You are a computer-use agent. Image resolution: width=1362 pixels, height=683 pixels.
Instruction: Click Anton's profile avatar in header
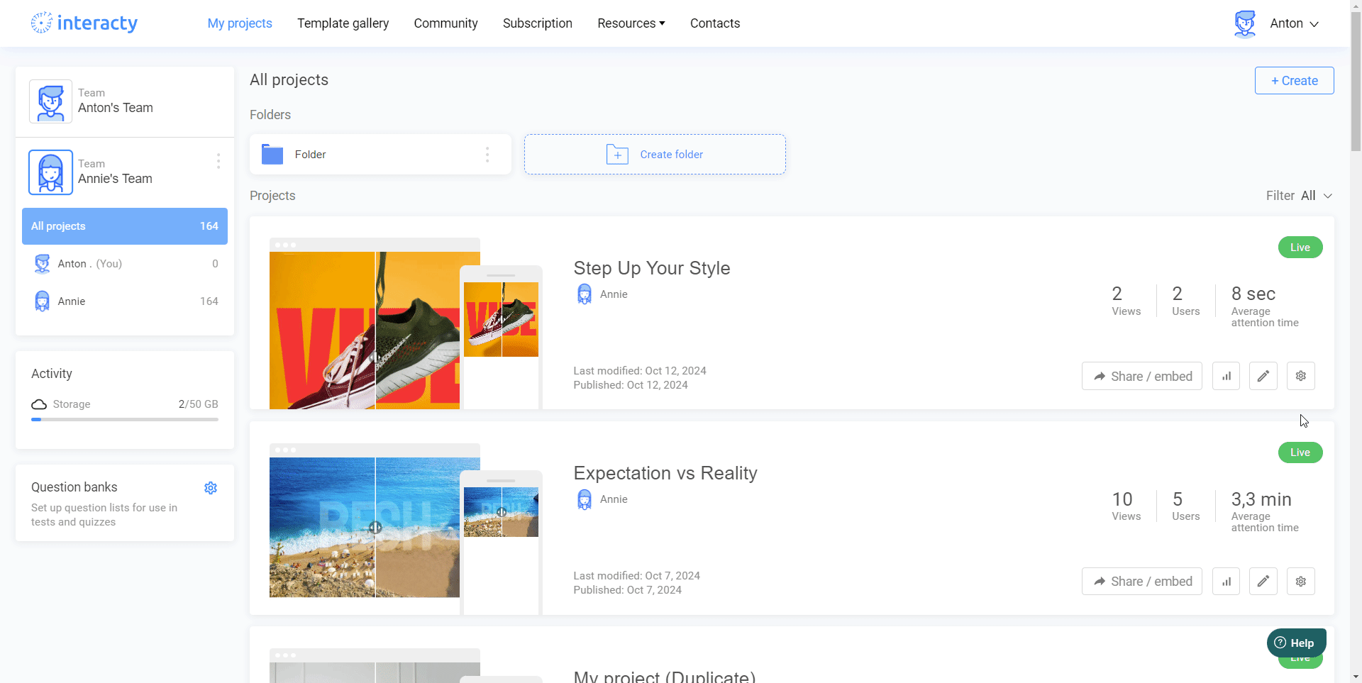(1245, 23)
